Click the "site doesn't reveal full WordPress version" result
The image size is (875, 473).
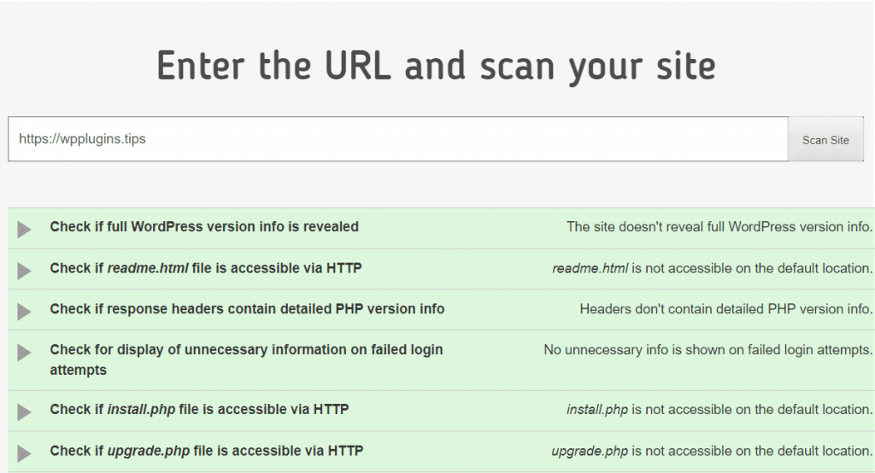click(x=719, y=227)
